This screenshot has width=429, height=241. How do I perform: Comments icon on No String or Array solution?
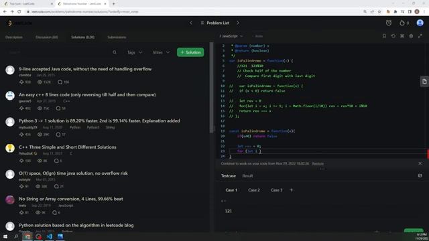point(54,212)
